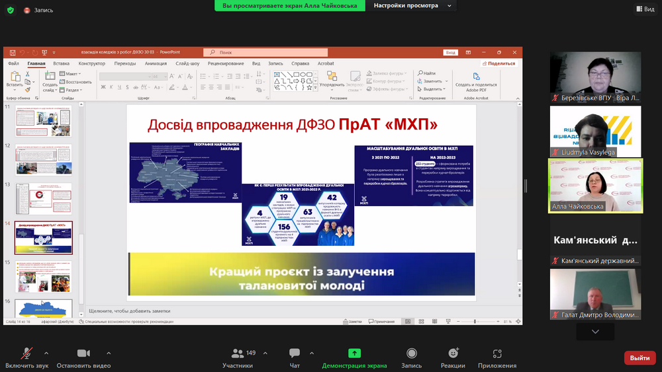The height and width of the screenshot is (372, 662).
Task: Start slideshow from status bar icon
Action: tap(448, 321)
